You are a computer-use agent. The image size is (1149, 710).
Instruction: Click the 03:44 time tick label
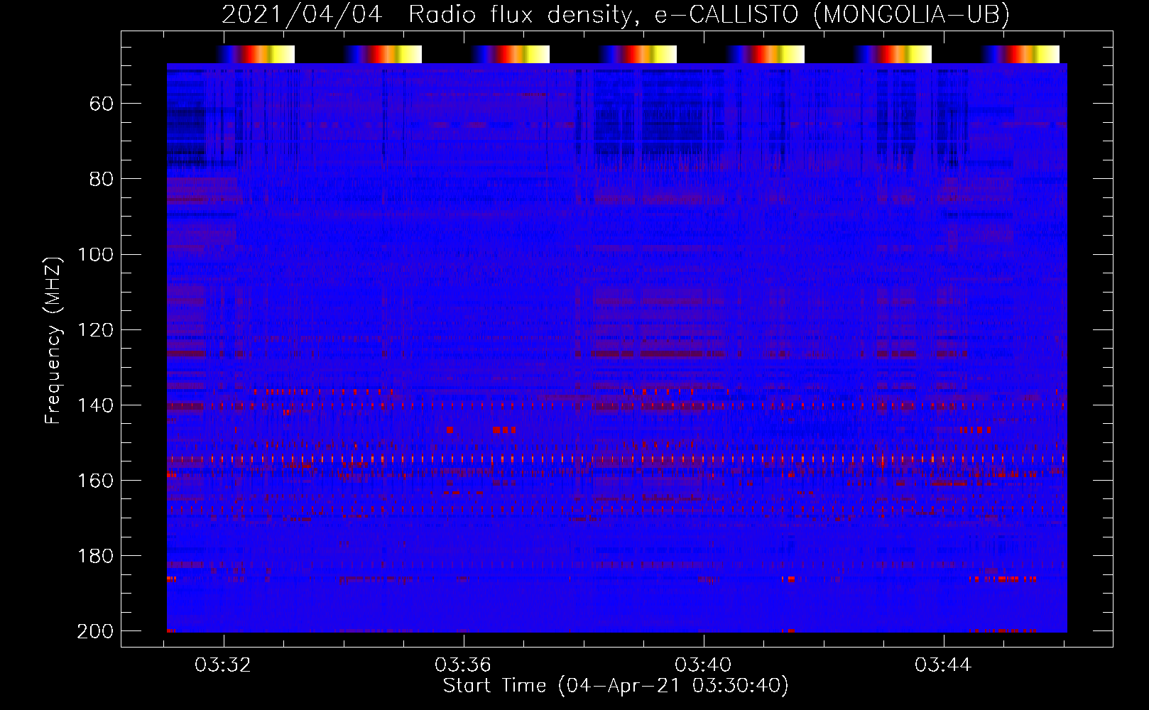coord(943,665)
